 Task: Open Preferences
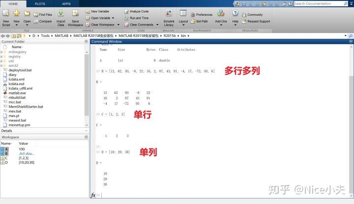click(x=202, y=15)
